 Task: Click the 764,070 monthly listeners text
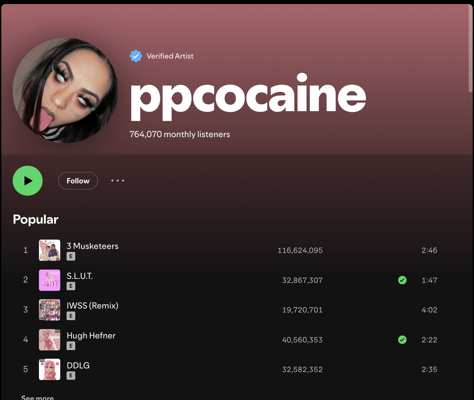coord(180,134)
